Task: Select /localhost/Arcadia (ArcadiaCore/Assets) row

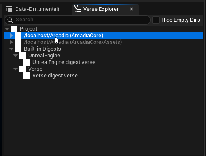Action: coord(103,42)
